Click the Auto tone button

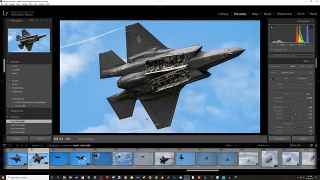308,94
